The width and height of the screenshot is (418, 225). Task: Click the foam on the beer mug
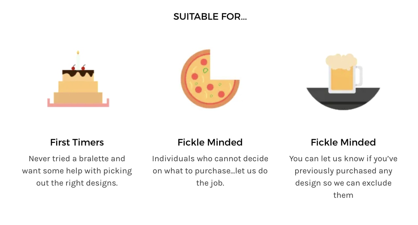(x=341, y=61)
